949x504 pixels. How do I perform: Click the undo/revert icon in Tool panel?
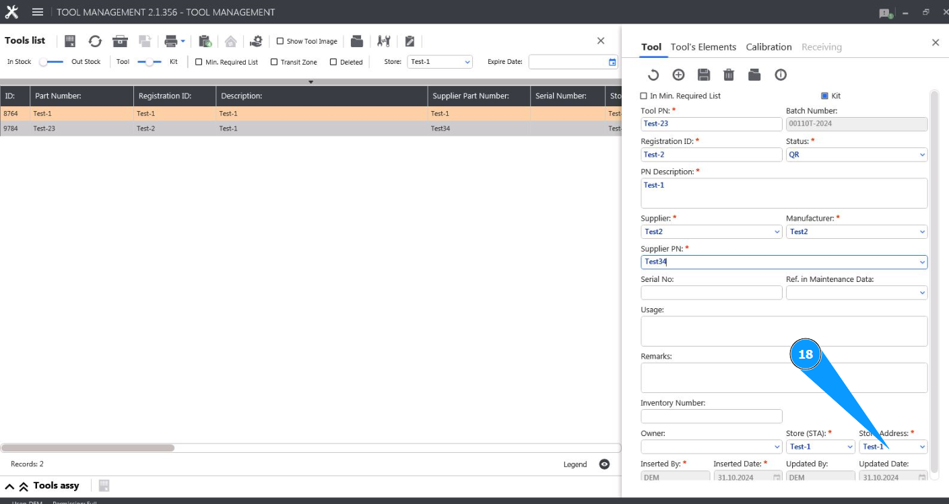(653, 75)
